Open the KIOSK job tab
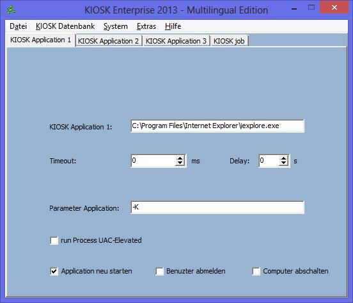The width and height of the screenshot is (353, 303). [x=229, y=41]
